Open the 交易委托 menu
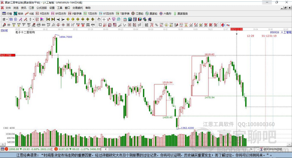Screen dimensions: 292x158 click(78, 8)
